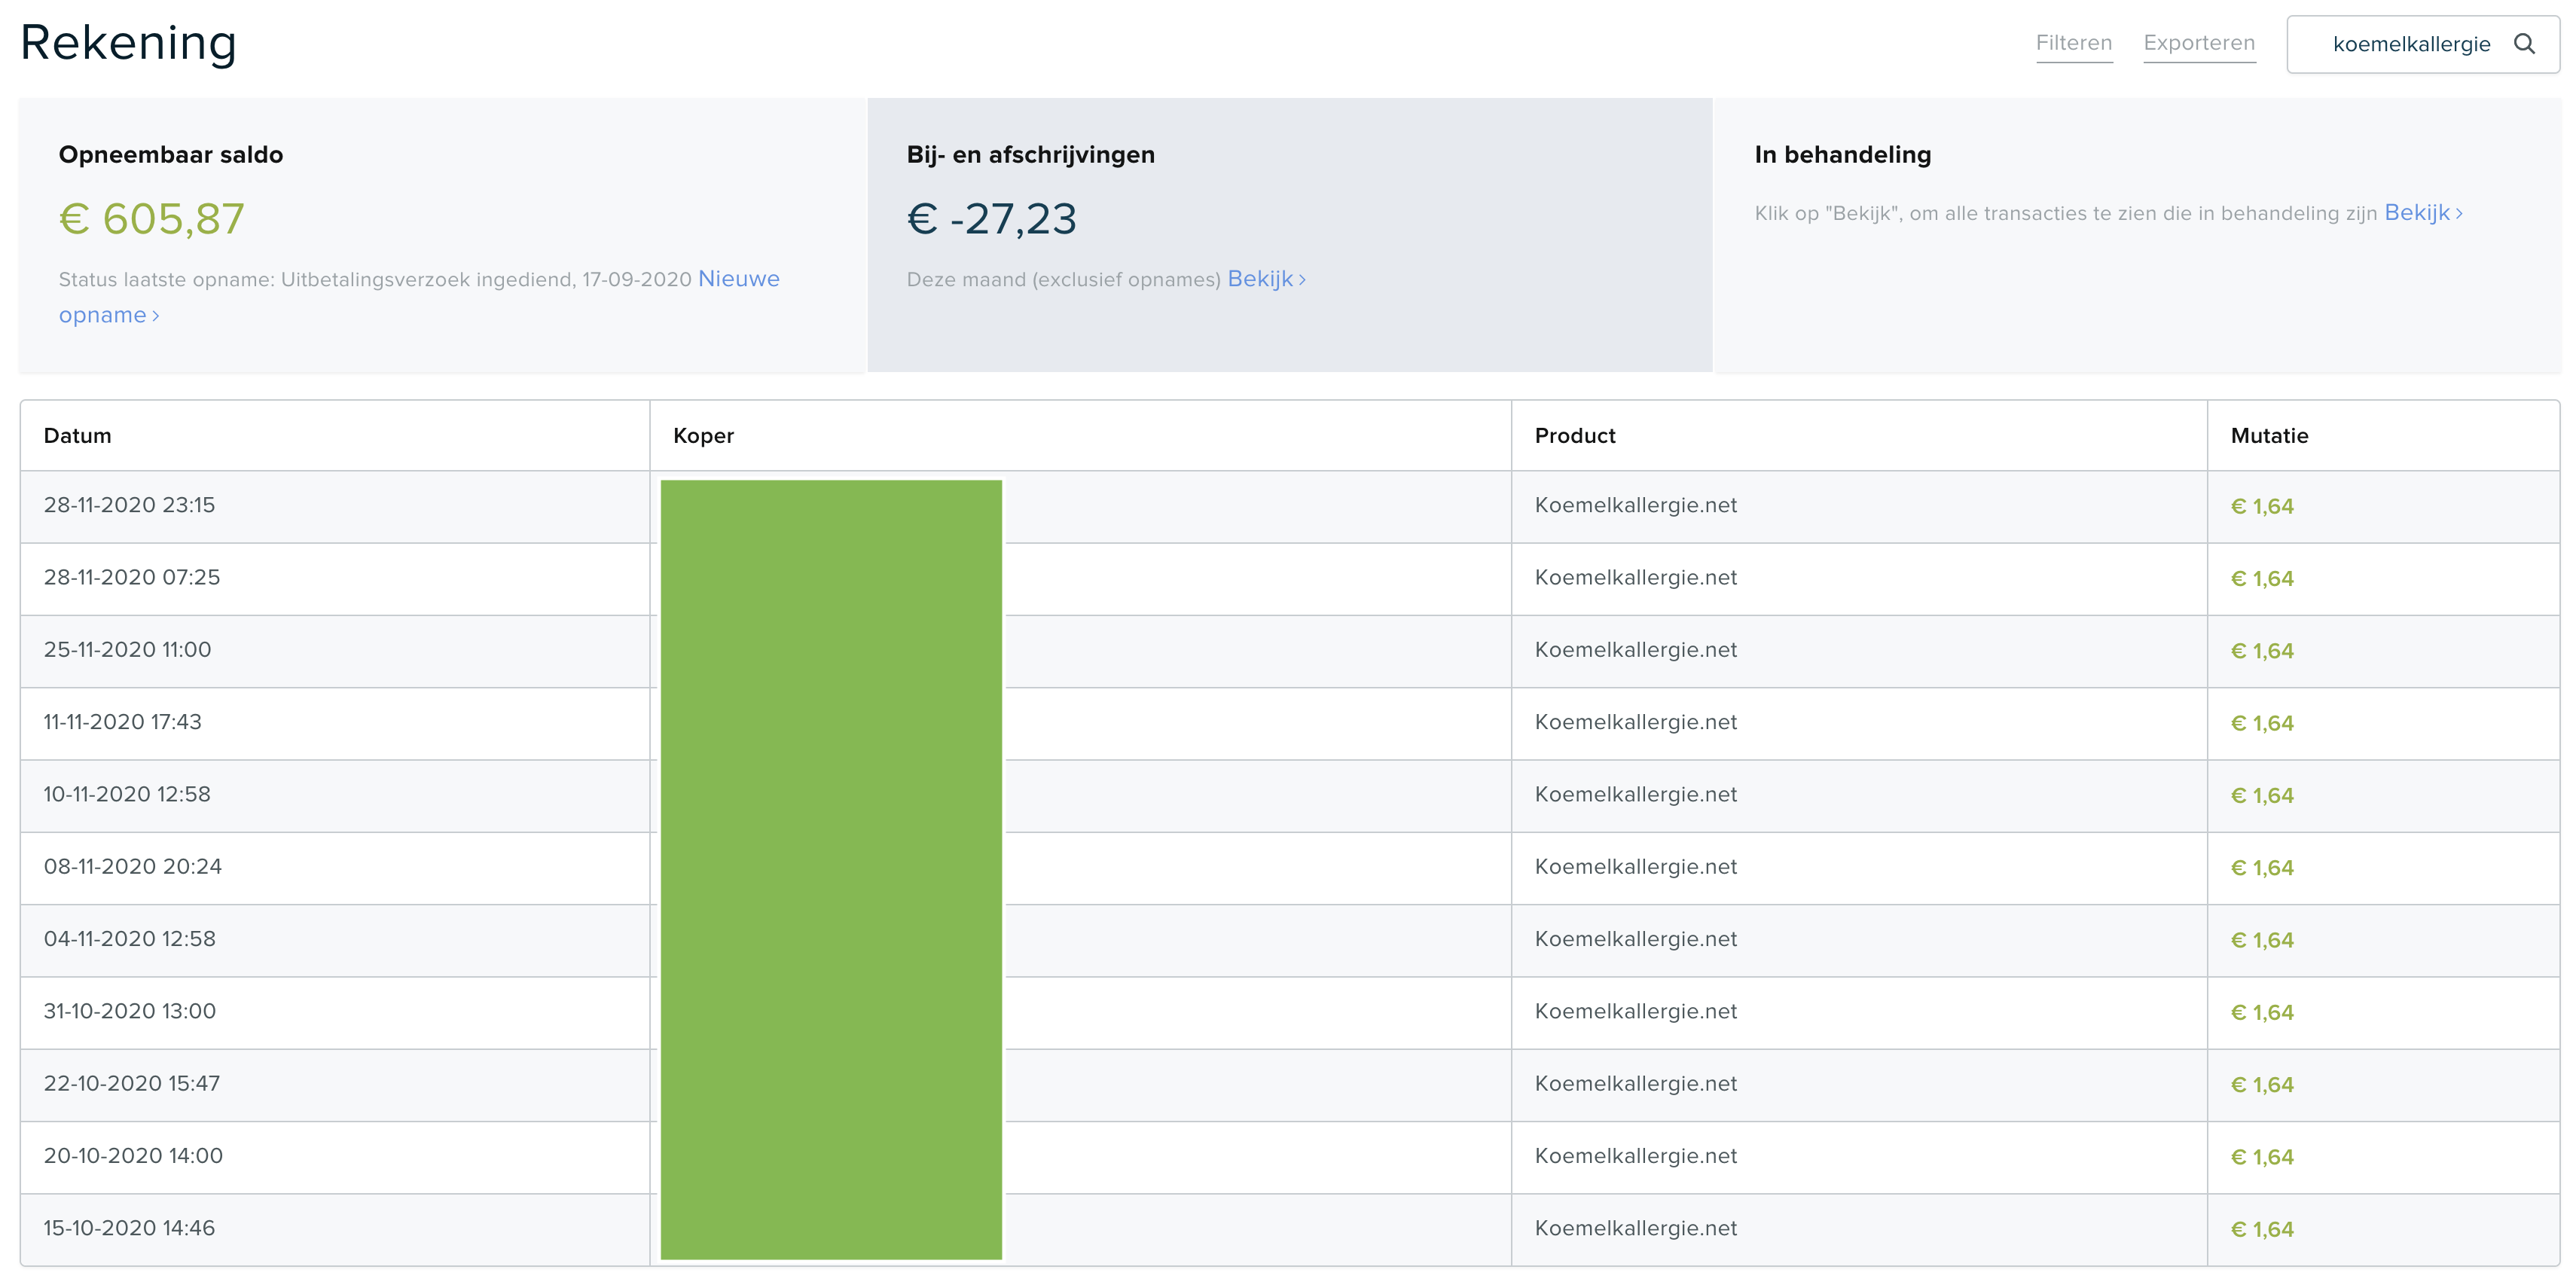Click the Mutatie column header
The image size is (2576, 1288).
click(x=2269, y=436)
